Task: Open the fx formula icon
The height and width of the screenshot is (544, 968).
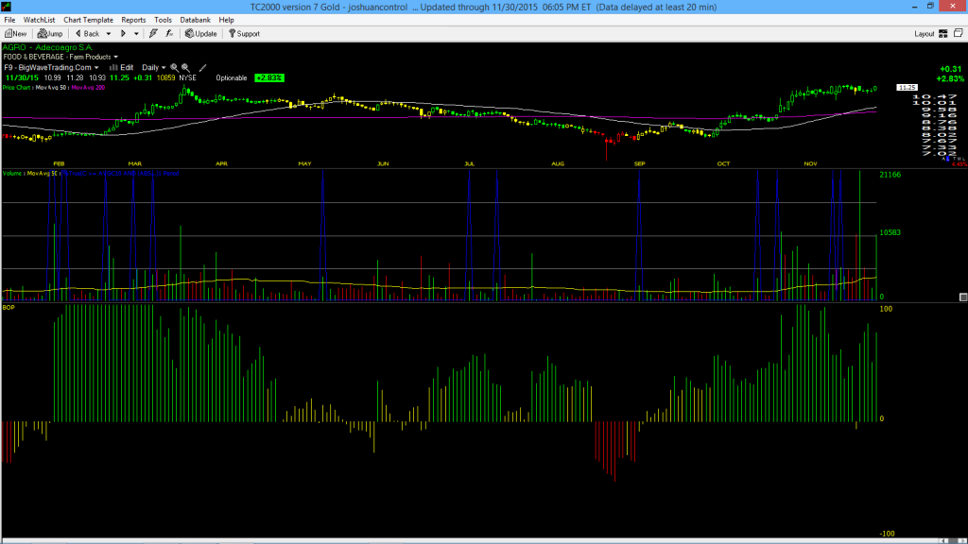Action: 169,33
